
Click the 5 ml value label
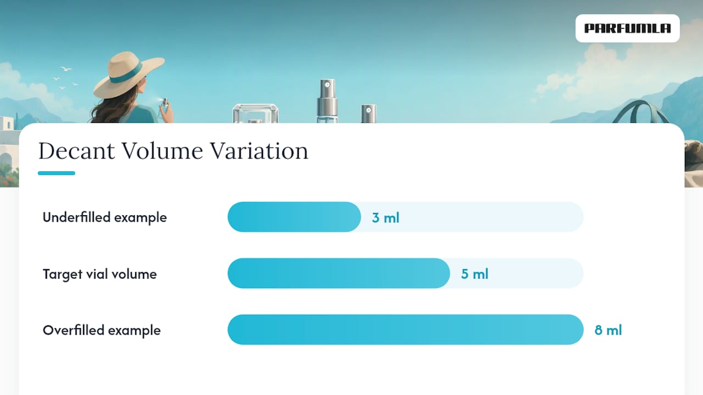[475, 274]
